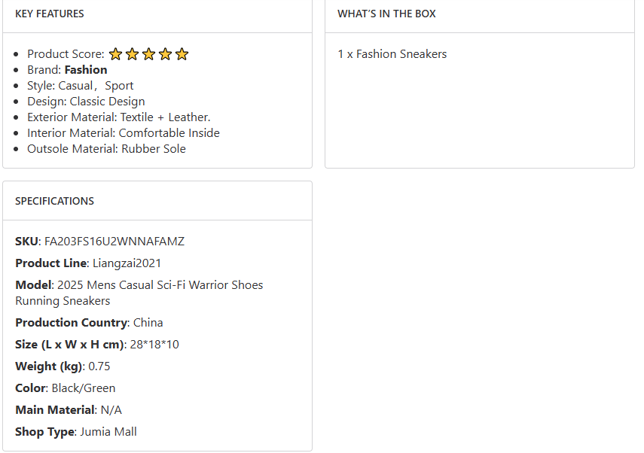Click the size value 28*18*10
This screenshot has height=453, width=644.
coord(153,345)
